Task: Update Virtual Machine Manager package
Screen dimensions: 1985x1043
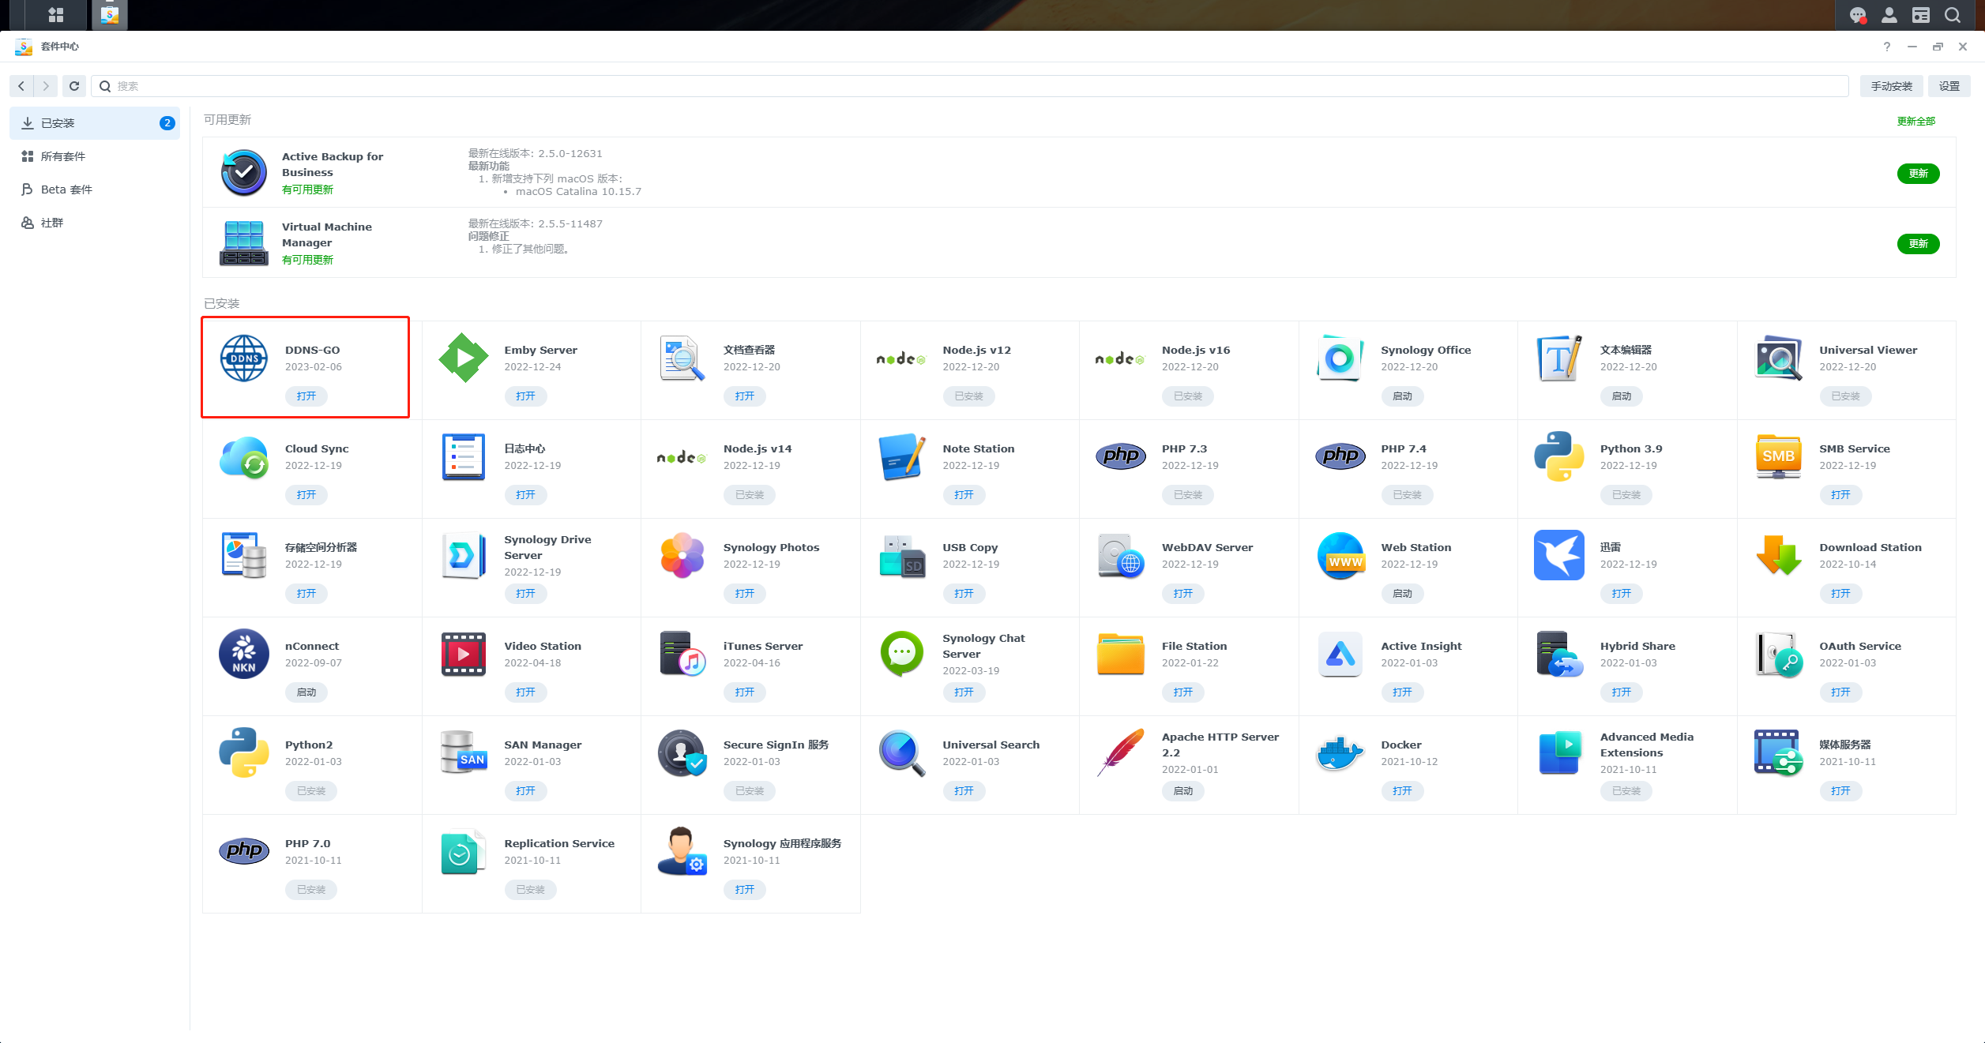Action: pos(1917,244)
